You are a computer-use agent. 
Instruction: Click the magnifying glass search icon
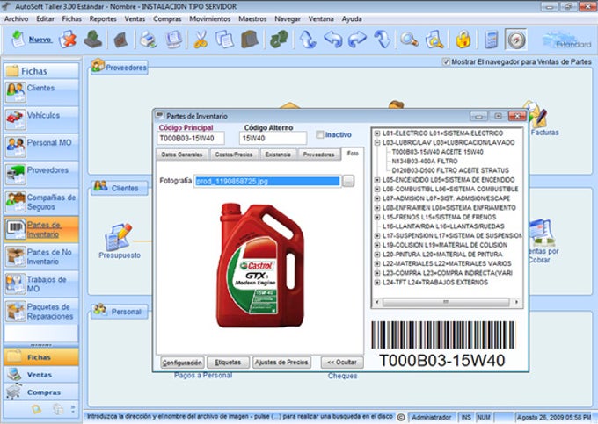(x=409, y=40)
